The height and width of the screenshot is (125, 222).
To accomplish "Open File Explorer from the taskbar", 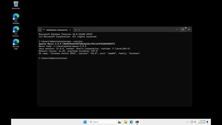I will 126,122.
